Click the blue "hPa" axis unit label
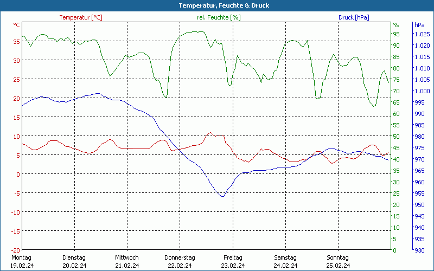 tap(419, 25)
